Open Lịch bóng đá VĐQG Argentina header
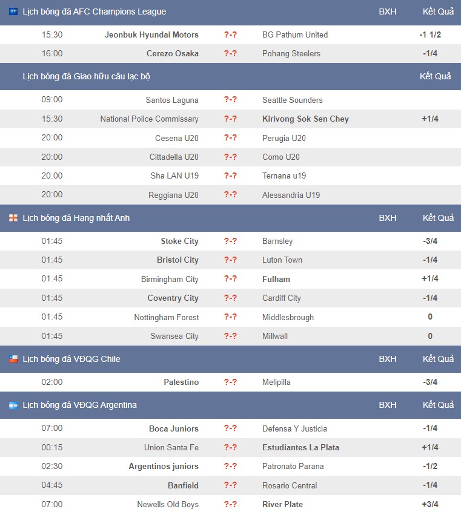Viewport: 461px width, 512px height. coord(80,405)
